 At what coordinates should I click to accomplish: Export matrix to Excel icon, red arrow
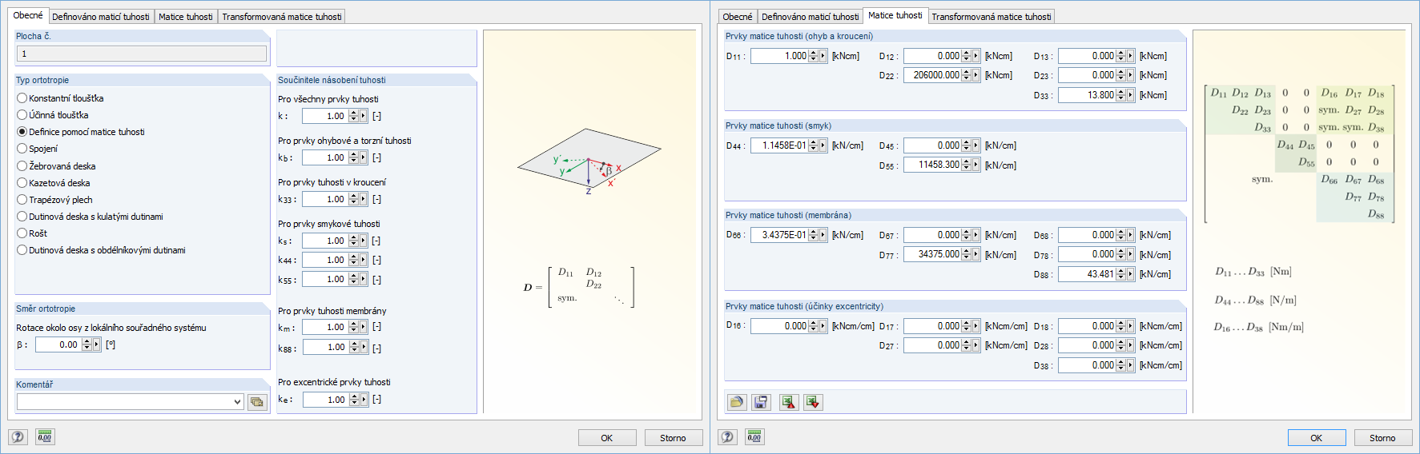point(789,402)
